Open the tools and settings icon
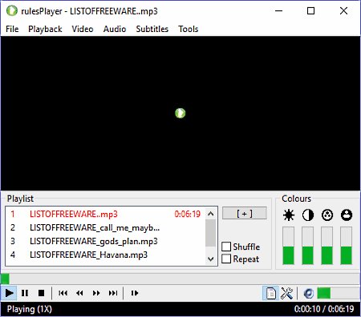The width and height of the screenshot is (361, 317). tap(287, 293)
